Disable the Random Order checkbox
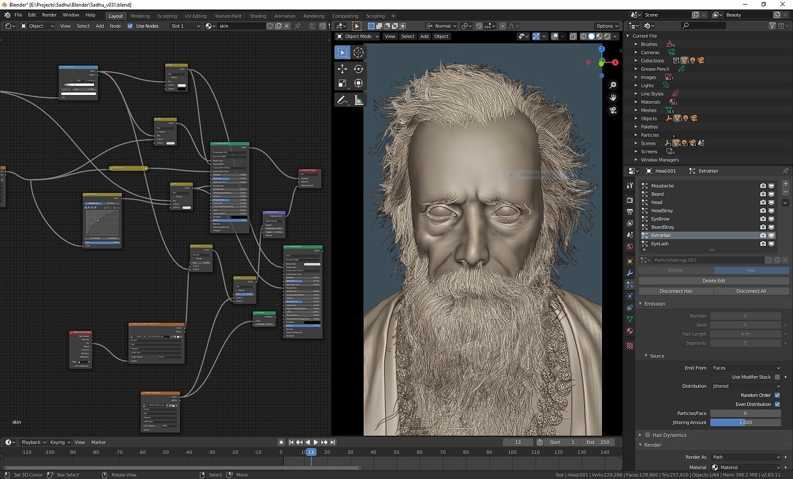Image resolution: width=793 pixels, height=479 pixels. tap(777, 395)
